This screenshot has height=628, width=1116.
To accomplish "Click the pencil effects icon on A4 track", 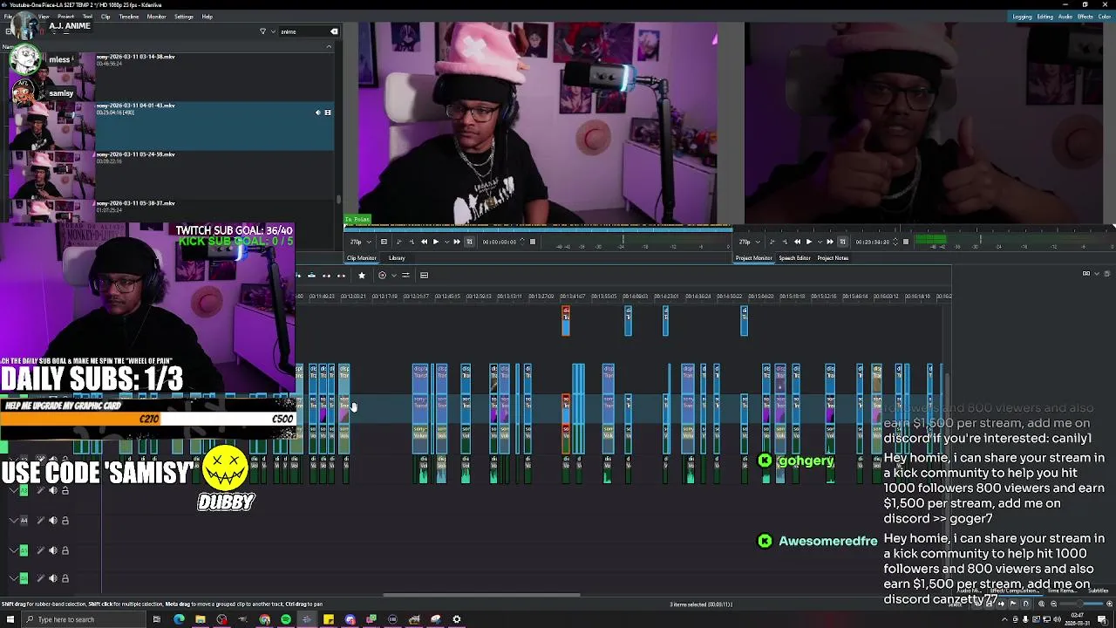I will point(40,521).
